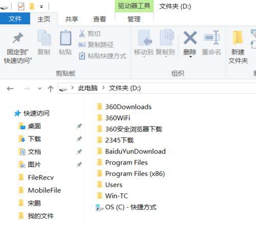Click the Cut (剪切) scissors icon

tap(82, 34)
